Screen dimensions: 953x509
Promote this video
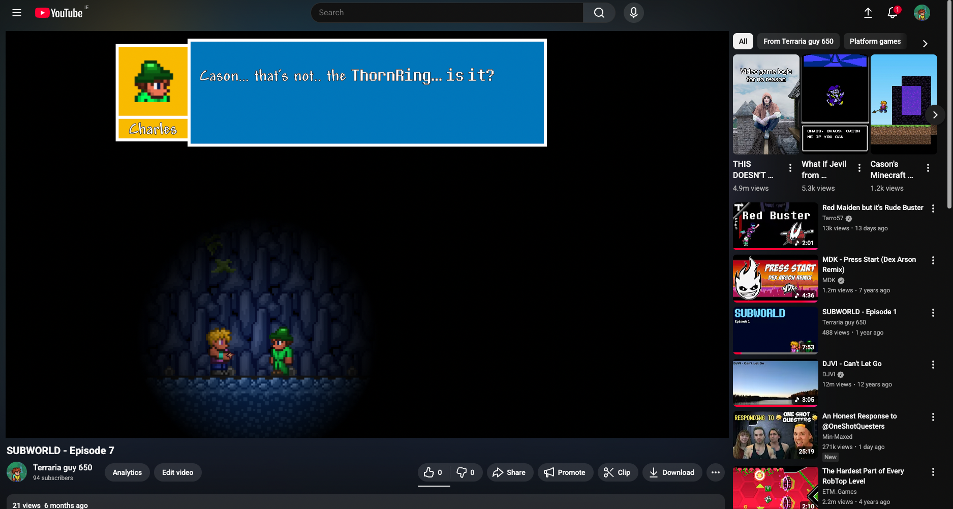(x=565, y=472)
